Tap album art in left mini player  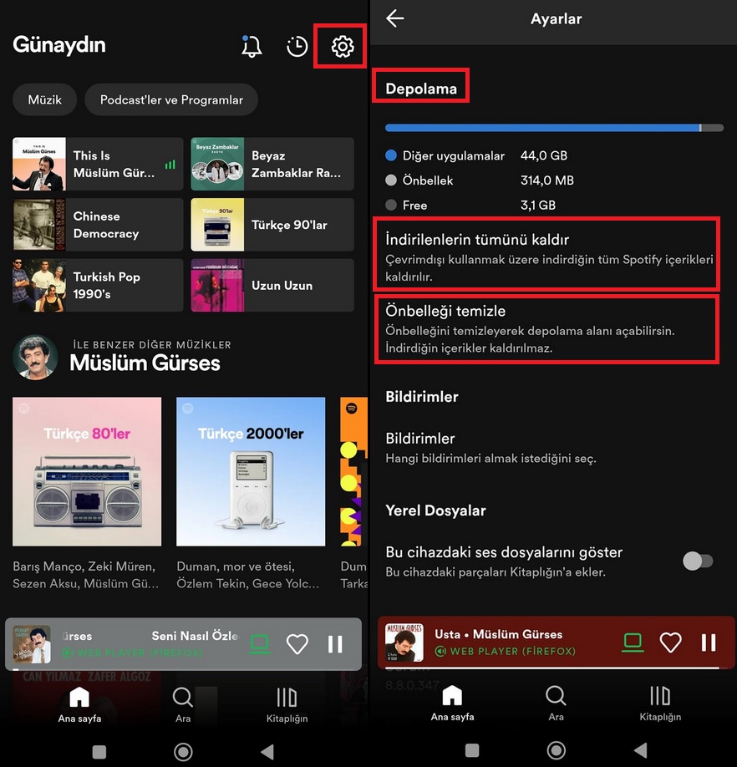click(31, 644)
